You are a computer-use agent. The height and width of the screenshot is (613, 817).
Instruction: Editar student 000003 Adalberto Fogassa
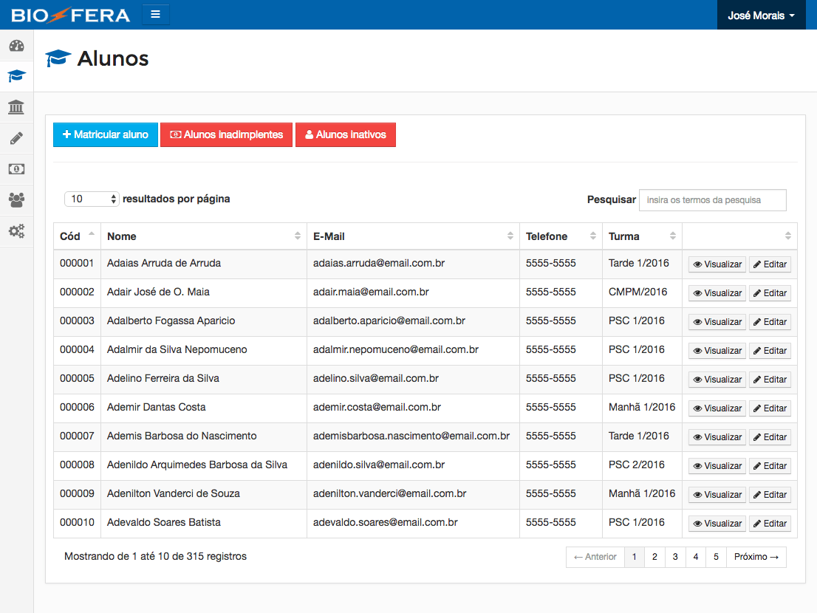point(770,322)
